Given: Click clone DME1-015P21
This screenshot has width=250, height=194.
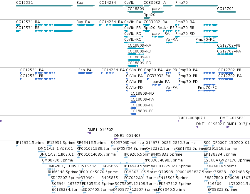Looking at the screenshot, I should point(235,121).
